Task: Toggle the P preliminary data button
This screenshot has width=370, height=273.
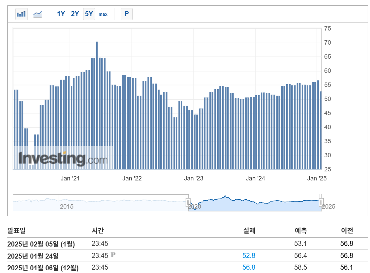Action: 126,14
